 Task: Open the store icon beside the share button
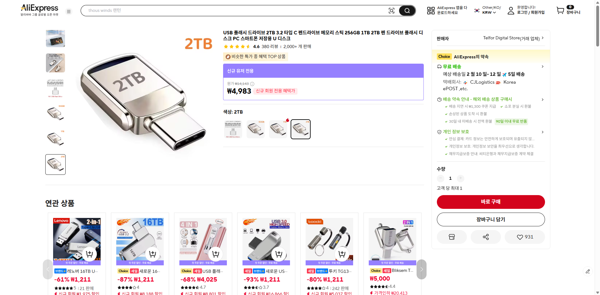point(452,237)
